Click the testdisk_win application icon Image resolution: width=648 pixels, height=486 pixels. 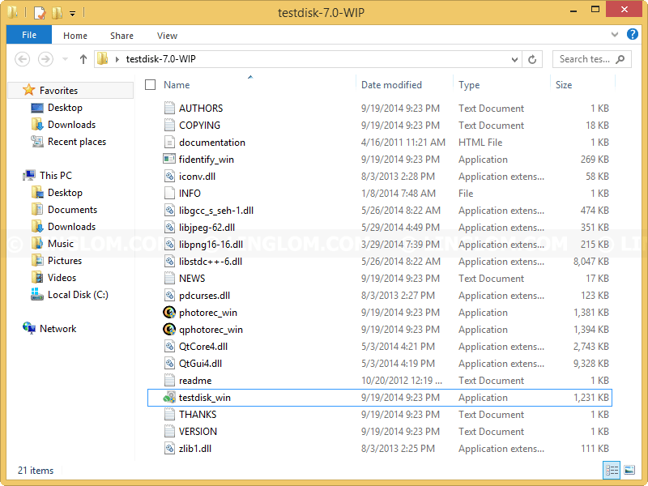(169, 398)
